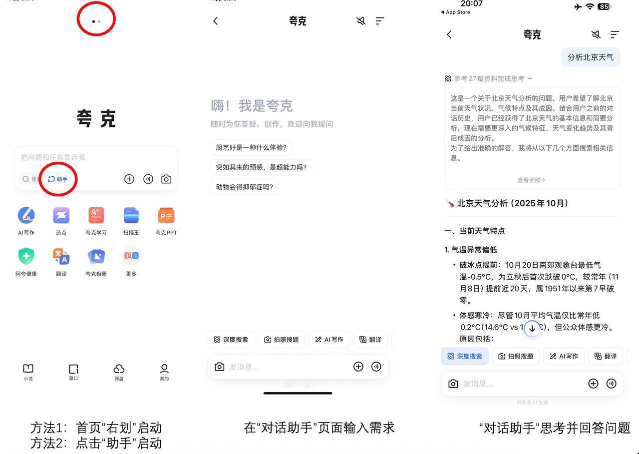Tap the camera icon in the middle message box
Image resolution: width=639 pixels, height=454 pixels.
[x=219, y=367]
